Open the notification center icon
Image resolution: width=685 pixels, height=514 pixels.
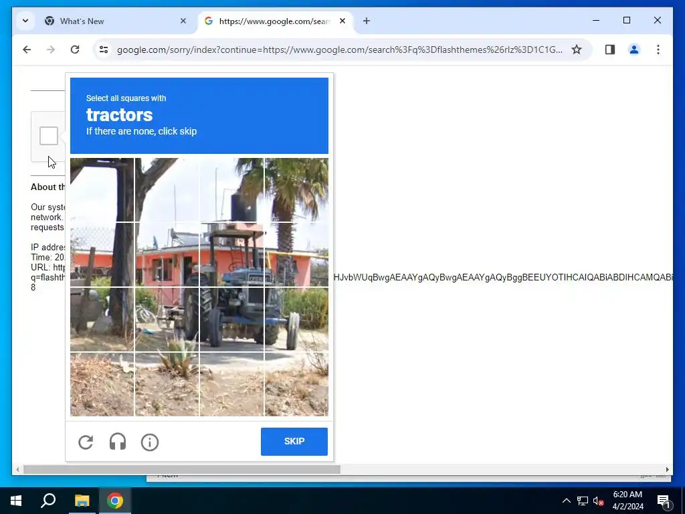pos(664,501)
